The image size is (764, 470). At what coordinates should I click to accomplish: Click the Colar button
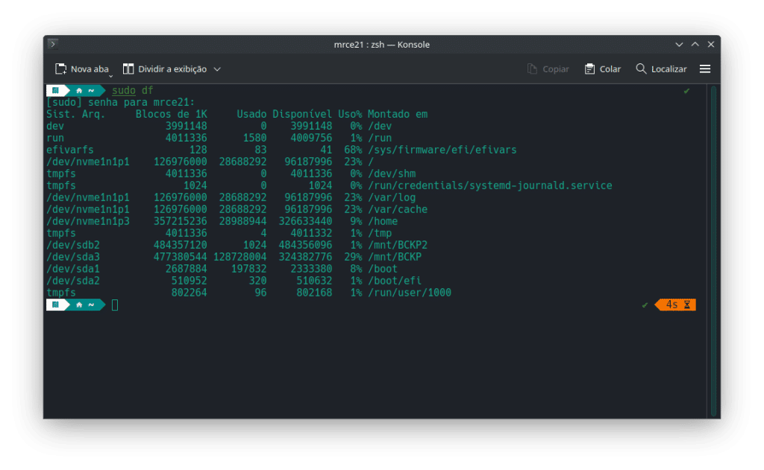(x=603, y=69)
